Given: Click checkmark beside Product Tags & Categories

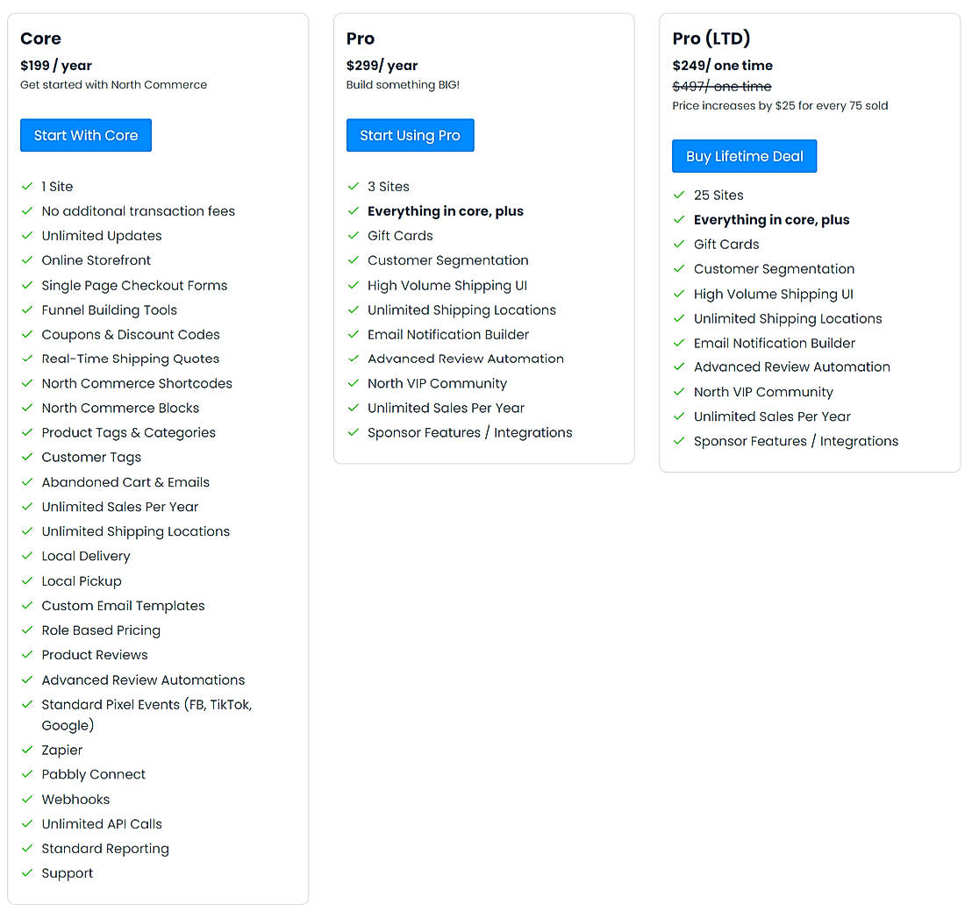Looking at the screenshot, I should click(27, 432).
